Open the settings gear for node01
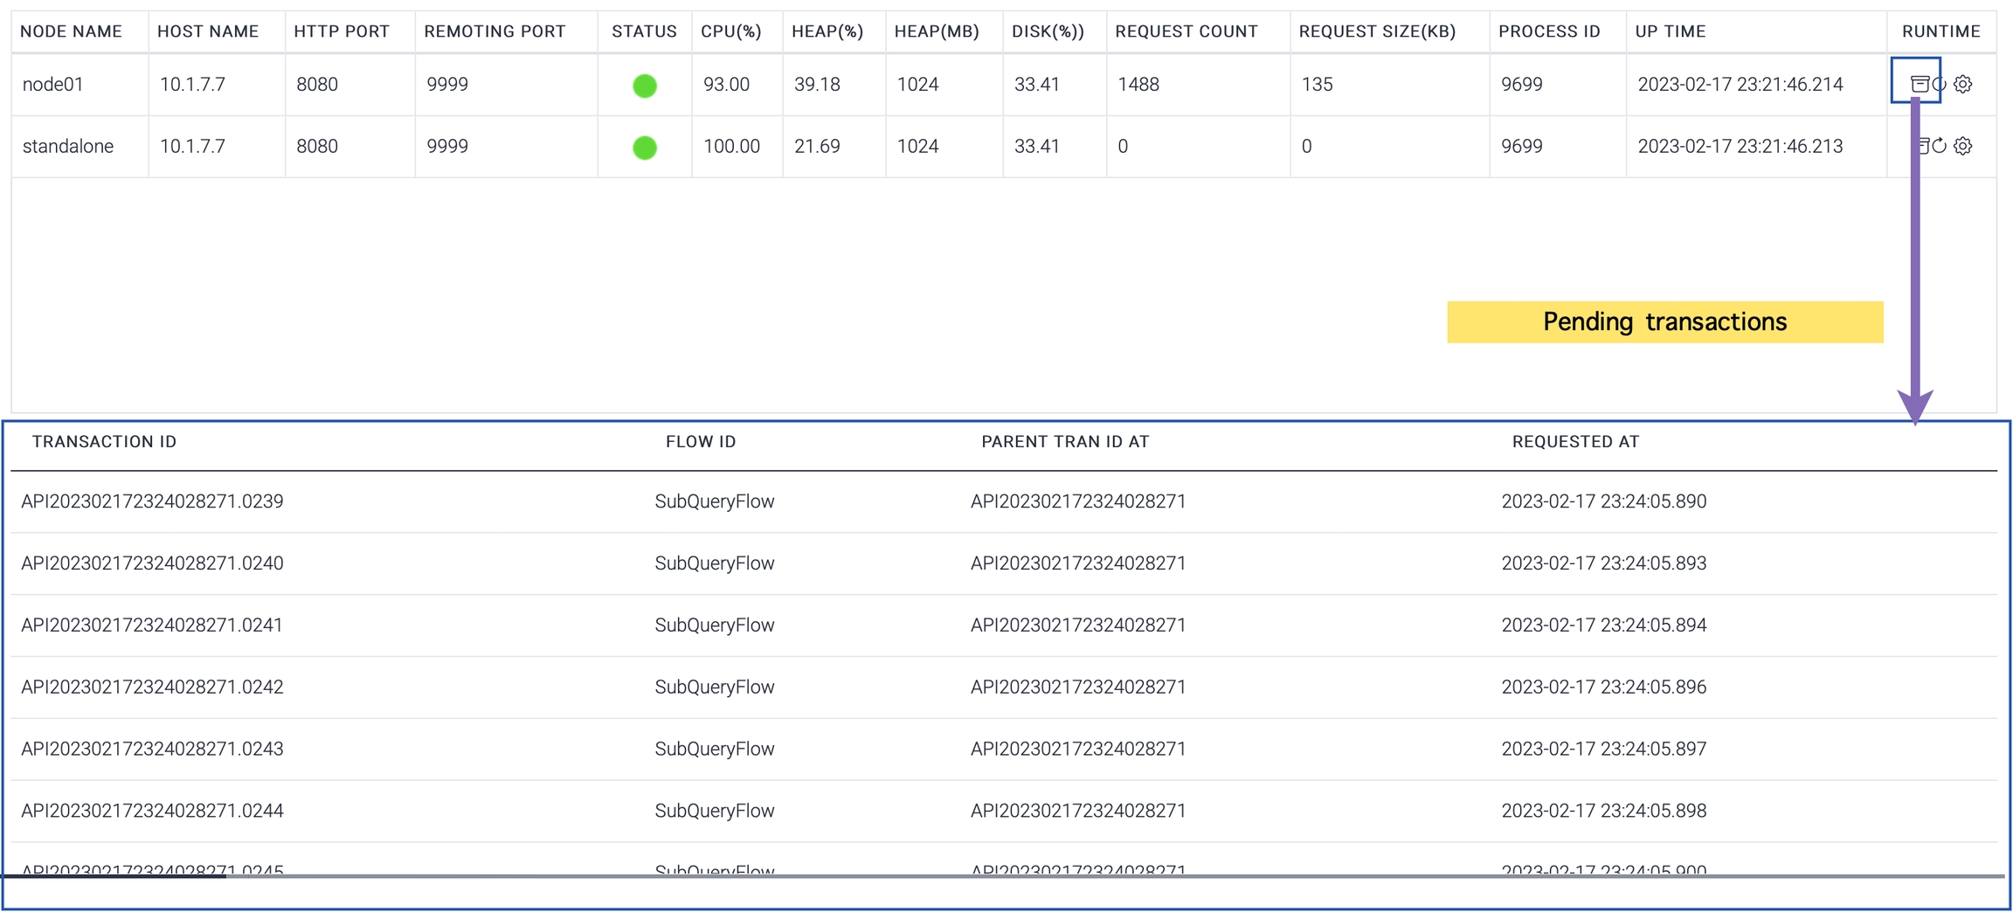Screen dimensions: 2013x912 point(1963,84)
